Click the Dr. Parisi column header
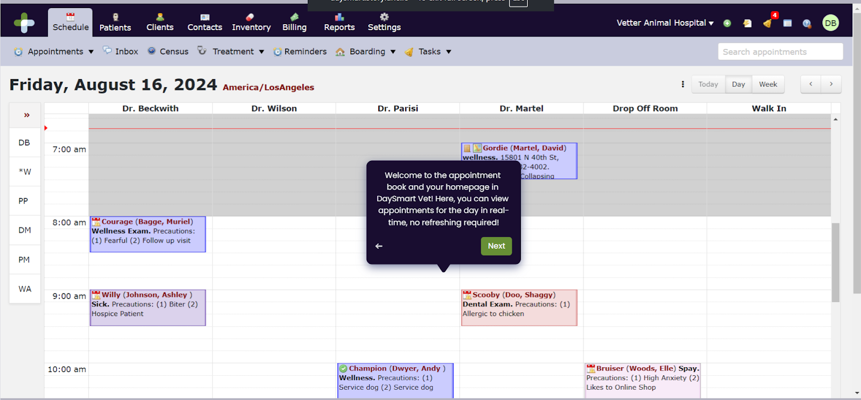 coord(398,108)
